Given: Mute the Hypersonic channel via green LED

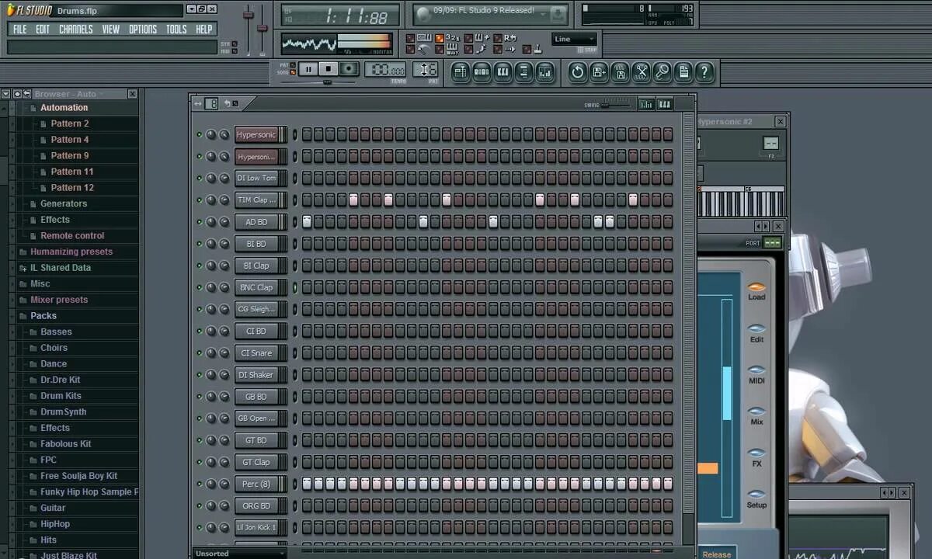Looking at the screenshot, I should click(200, 134).
